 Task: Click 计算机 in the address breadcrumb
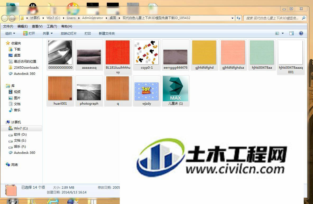[35, 18]
